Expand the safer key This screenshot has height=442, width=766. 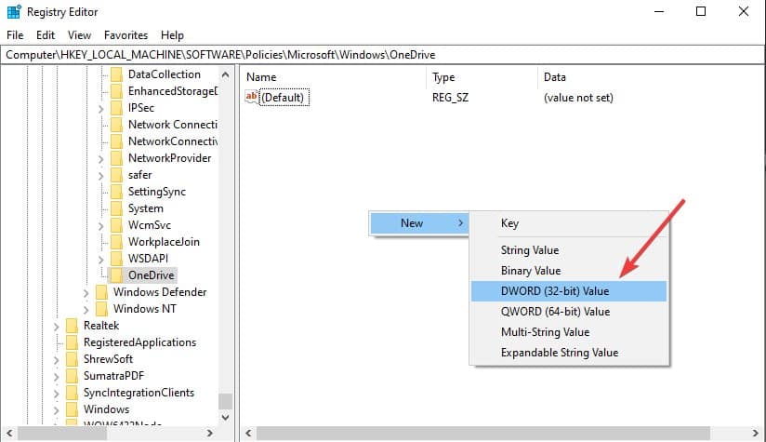[x=100, y=176]
